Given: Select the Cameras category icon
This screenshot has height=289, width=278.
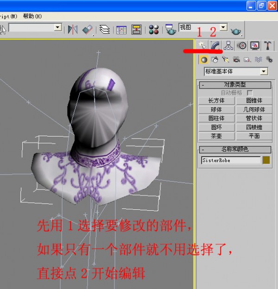Looking at the screenshot, I should 236,60.
